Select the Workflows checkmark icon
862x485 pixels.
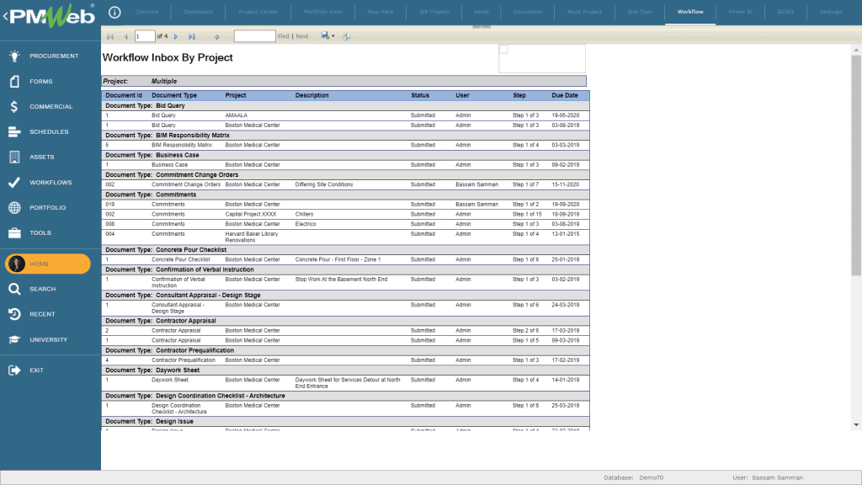[15, 182]
